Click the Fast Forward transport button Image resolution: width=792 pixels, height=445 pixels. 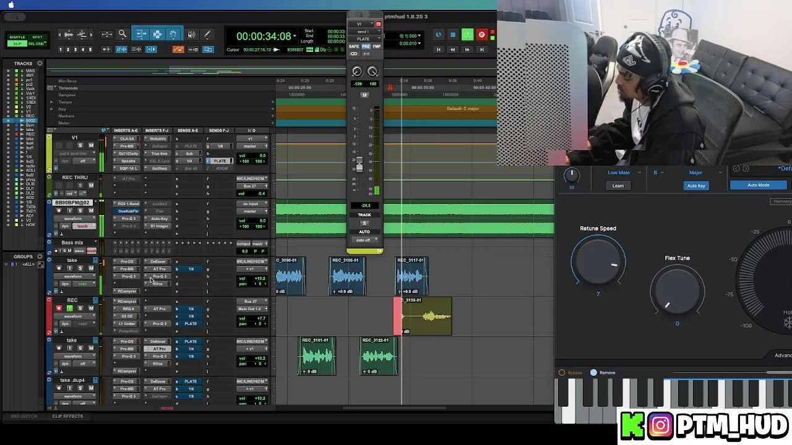click(467, 49)
